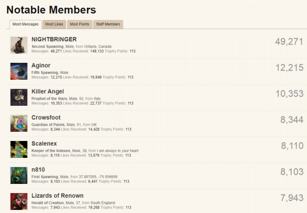
Task: Open NIGHTBRINGER's avatar image
Action: pyautogui.click(x=18, y=45)
